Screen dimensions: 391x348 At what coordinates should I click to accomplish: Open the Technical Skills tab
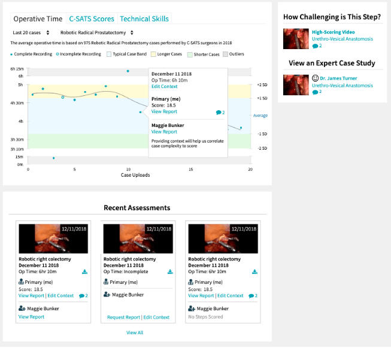144,19
